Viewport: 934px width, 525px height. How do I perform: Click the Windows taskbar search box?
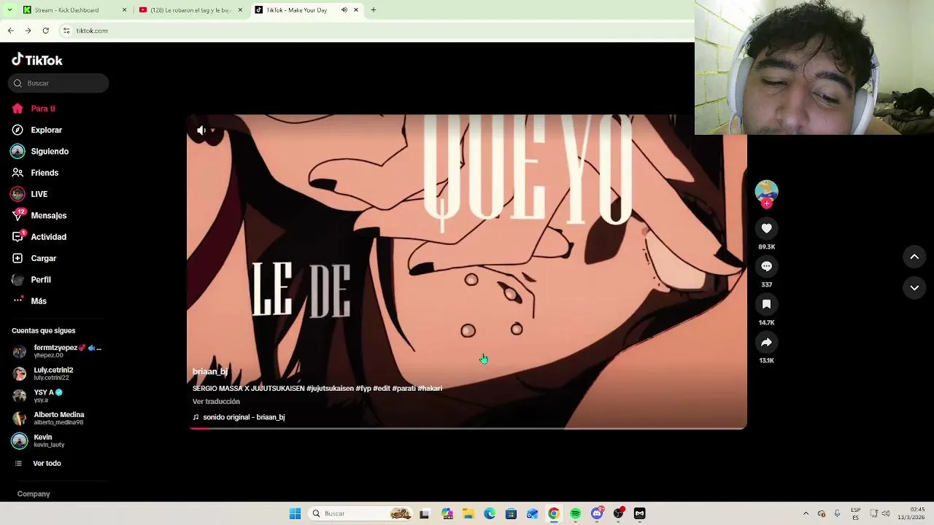[x=361, y=513]
